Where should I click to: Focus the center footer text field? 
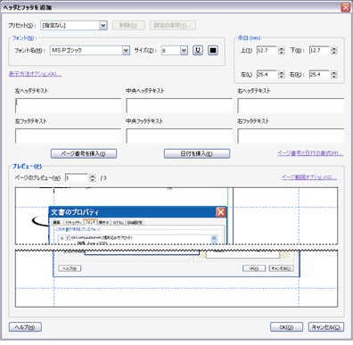(179, 136)
